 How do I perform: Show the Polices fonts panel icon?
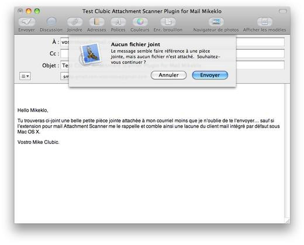(x=118, y=22)
